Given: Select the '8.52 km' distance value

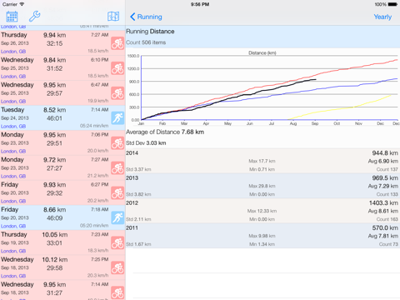Looking at the screenshot, I should point(55,110).
